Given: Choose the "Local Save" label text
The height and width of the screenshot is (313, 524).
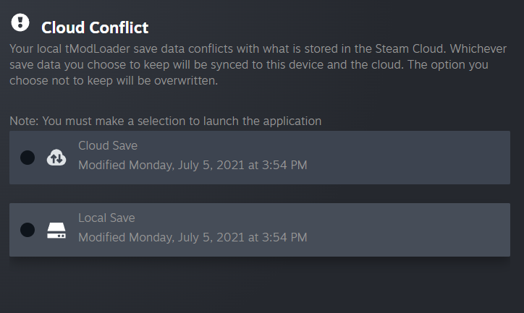Looking at the screenshot, I should pyautogui.click(x=106, y=218).
